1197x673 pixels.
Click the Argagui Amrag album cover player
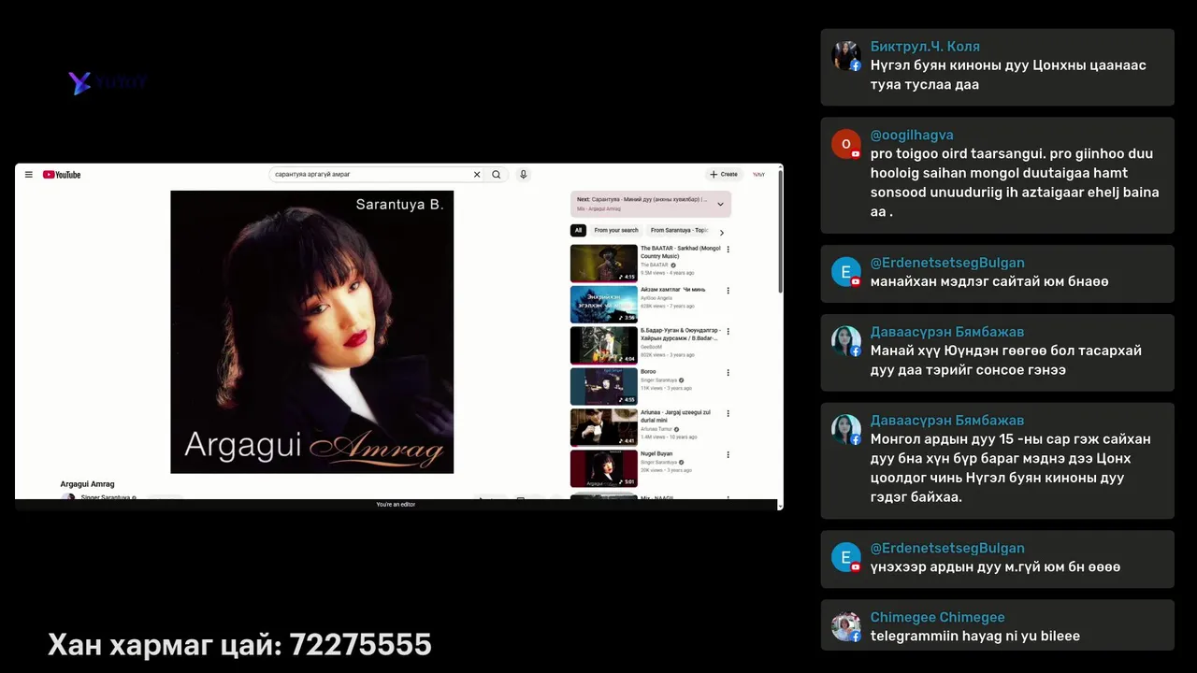[311, 332]
